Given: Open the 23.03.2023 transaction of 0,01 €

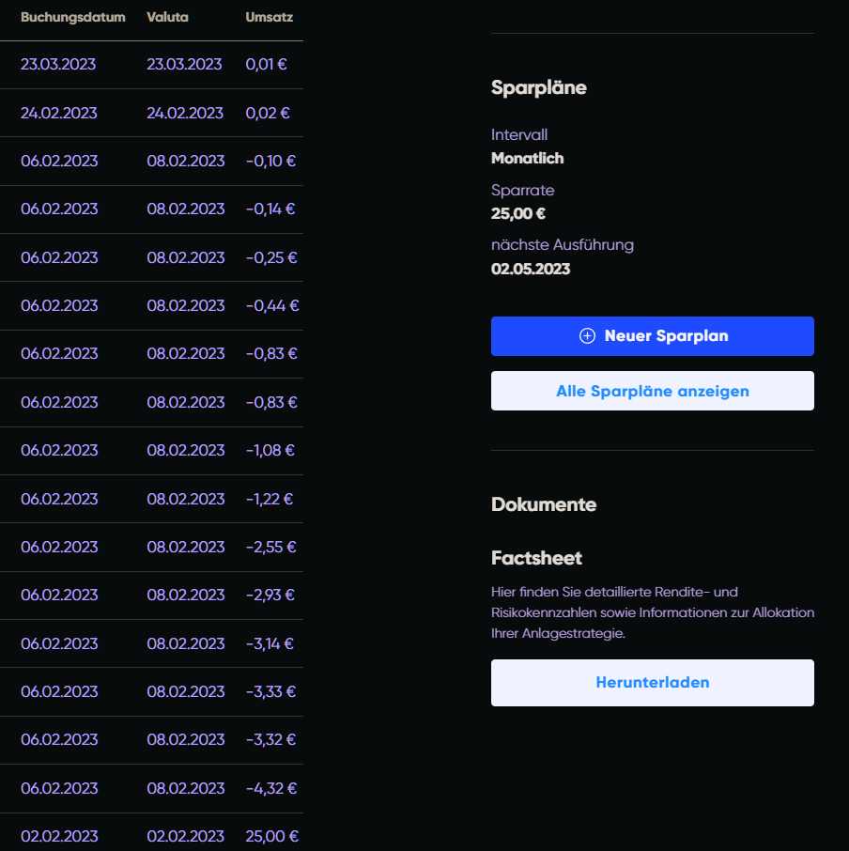Looking at the screenshot, I should pyautogui.click(x=151, y=65).
